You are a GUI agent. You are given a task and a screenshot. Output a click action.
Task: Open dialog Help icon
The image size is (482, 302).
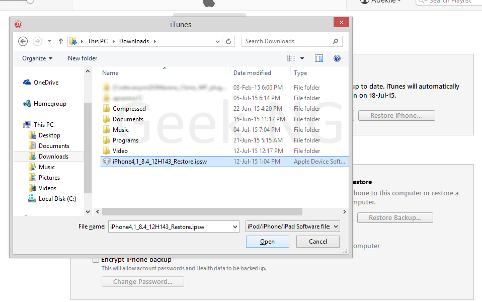tap(337, 58)
